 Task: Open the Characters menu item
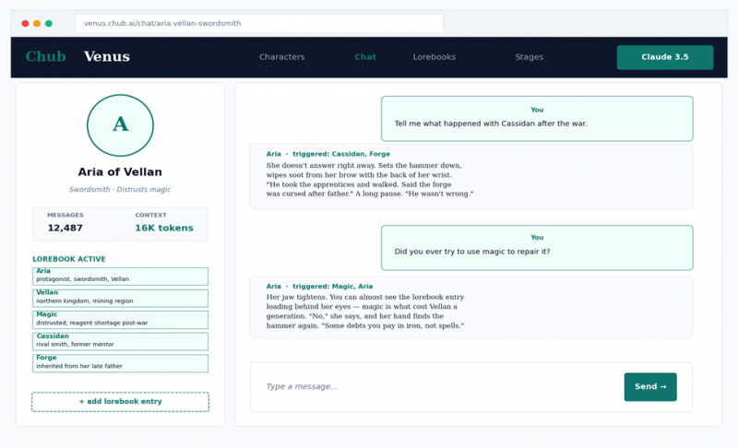point(281,57)
